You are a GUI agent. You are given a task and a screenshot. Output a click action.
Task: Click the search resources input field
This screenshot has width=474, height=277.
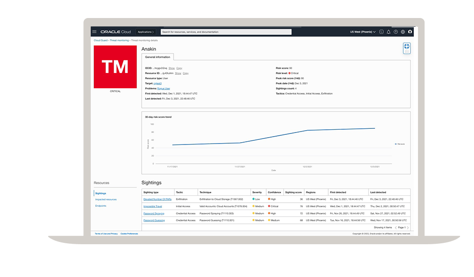(225, 31)
